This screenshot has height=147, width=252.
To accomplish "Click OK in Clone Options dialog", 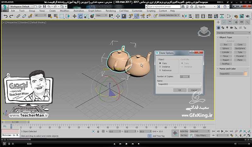I will [x=180, y=90].
